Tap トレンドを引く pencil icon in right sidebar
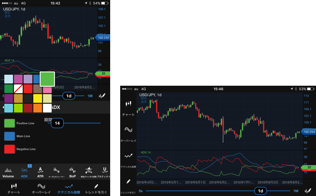Image resolution: width=316 pixels, height=196 pixels. pos(128,181)
